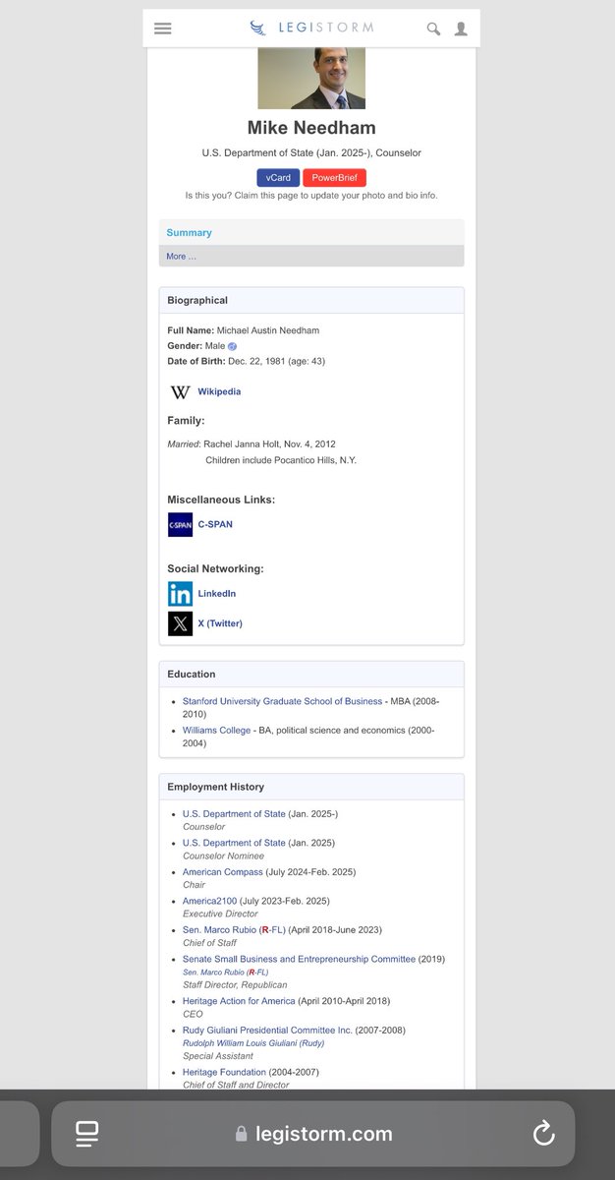Download the vCard
This screenshot has width=615, height=1180.
(x=278, y=178)
